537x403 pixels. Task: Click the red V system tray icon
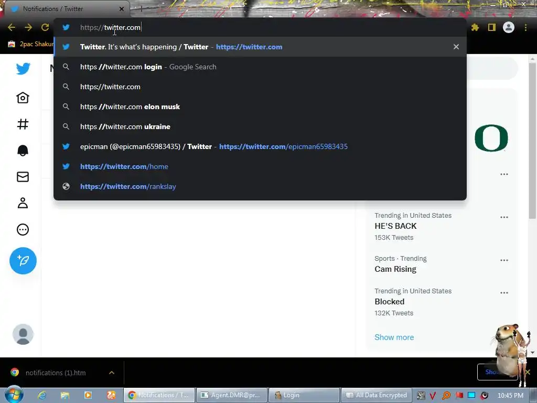pos(433,396)
